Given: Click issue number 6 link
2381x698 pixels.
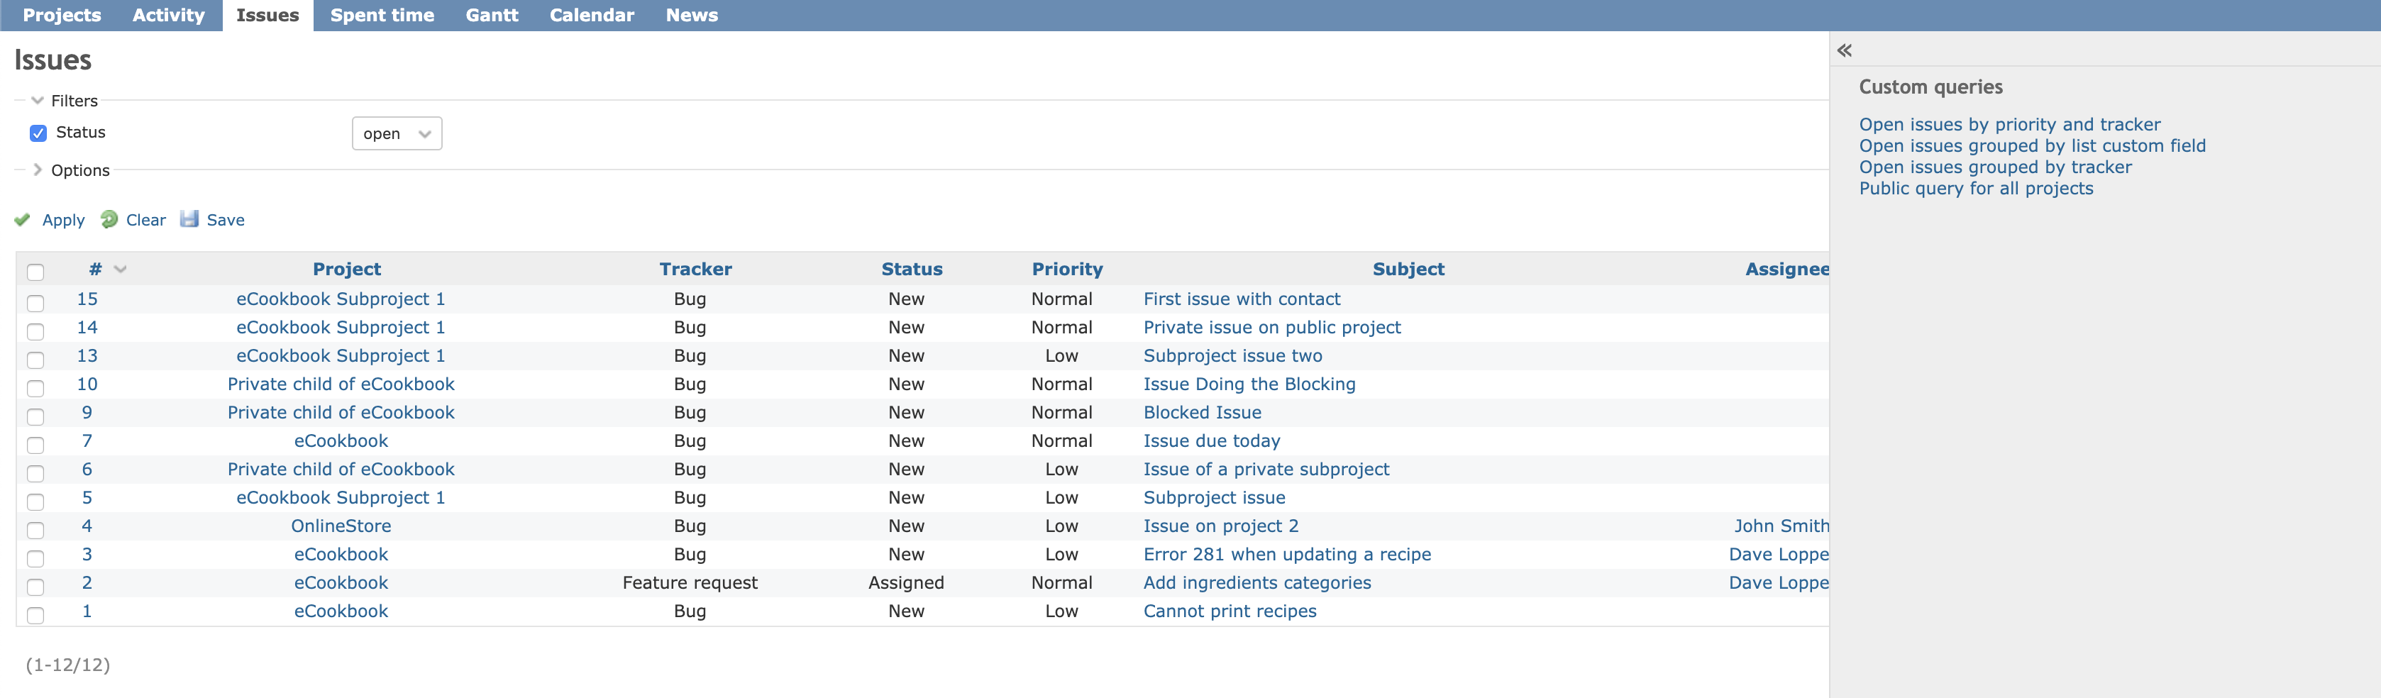Looking at the screenshot, I should click(x=87, y=469).
